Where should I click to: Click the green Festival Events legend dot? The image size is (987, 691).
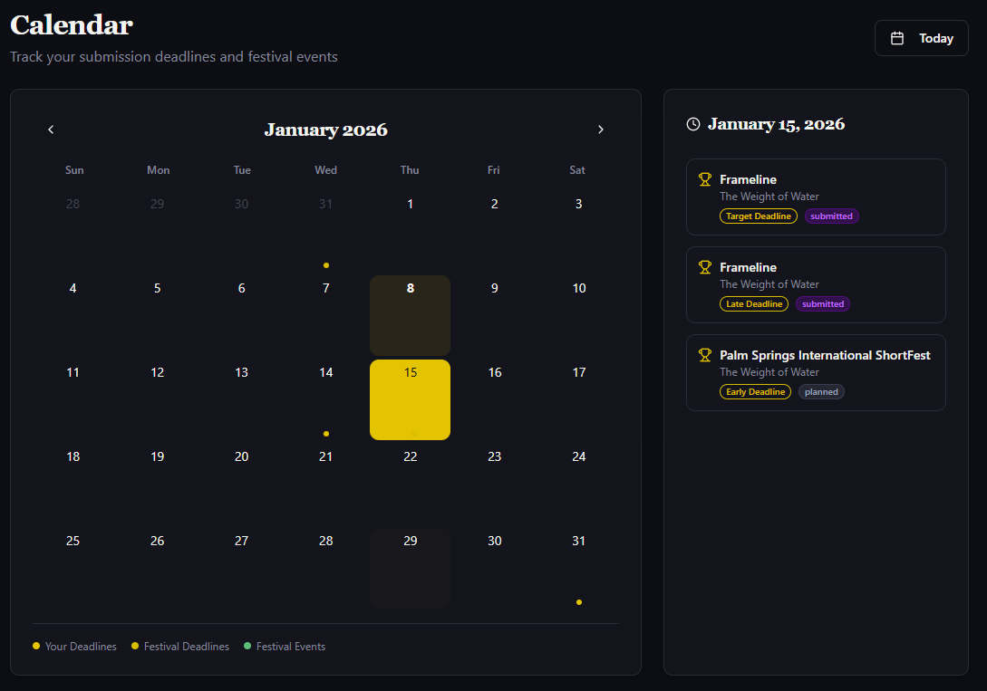point(247,646)
